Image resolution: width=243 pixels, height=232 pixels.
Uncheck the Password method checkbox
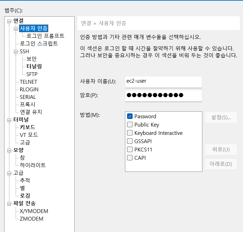pyautogui.click(x=130, y=117)
